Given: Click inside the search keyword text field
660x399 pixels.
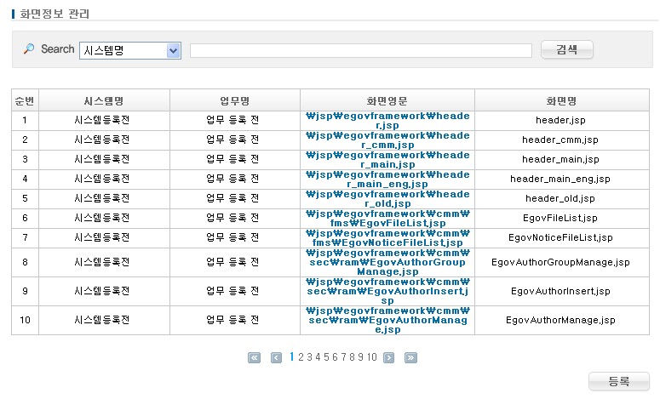Looking at the screenshot, I should coord(361,50).
